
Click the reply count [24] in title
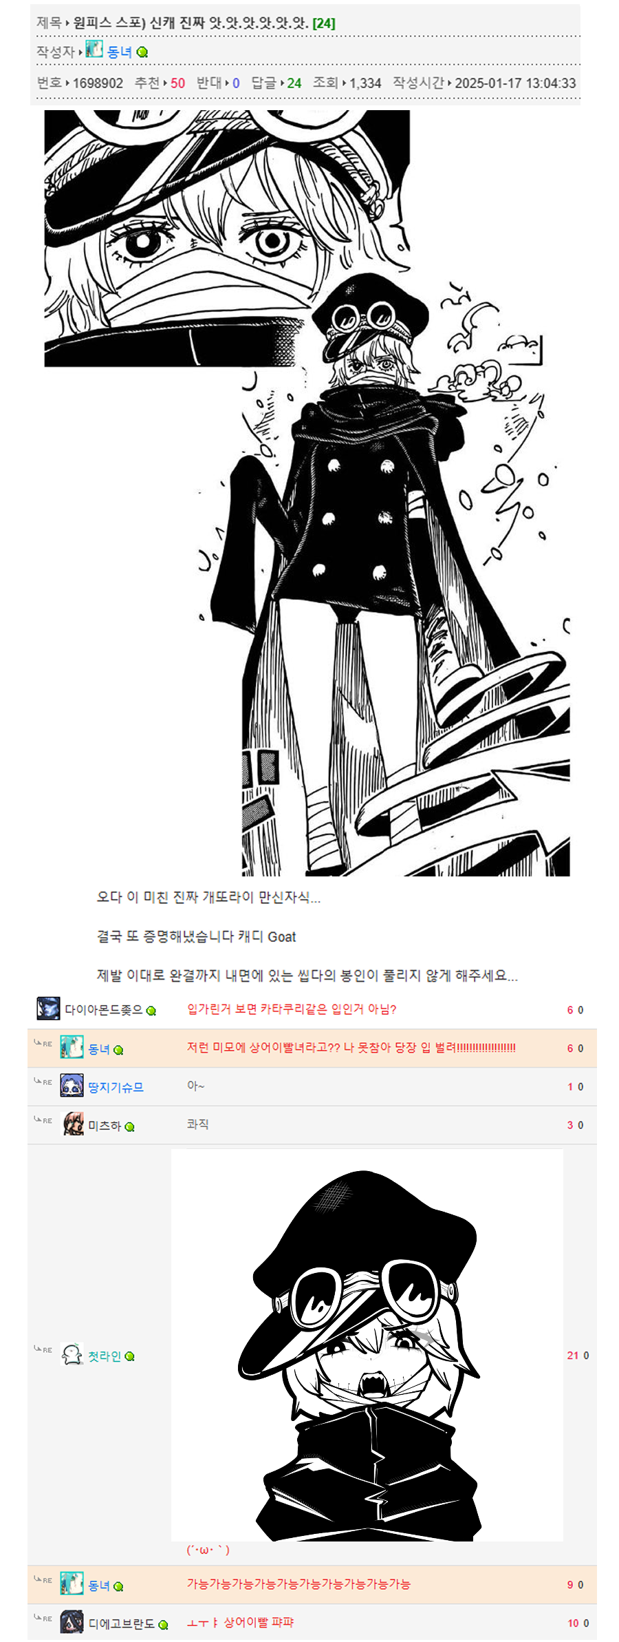click(324, 23)
